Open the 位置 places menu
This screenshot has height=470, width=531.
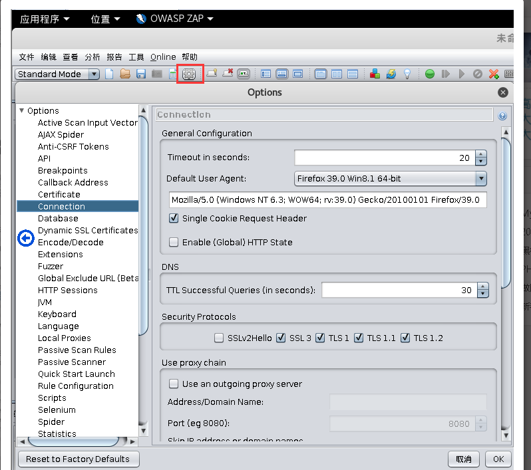(105, 19)
